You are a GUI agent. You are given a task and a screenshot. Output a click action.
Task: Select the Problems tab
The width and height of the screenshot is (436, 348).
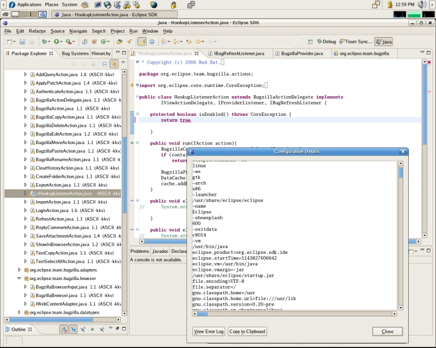pyautogui.click(x=140, y=251)
